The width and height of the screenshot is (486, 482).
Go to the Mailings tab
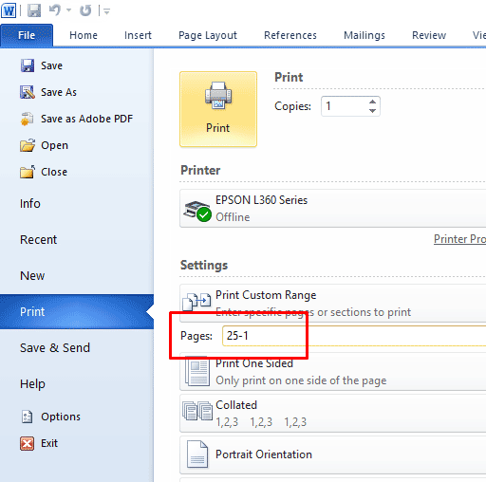364,35
